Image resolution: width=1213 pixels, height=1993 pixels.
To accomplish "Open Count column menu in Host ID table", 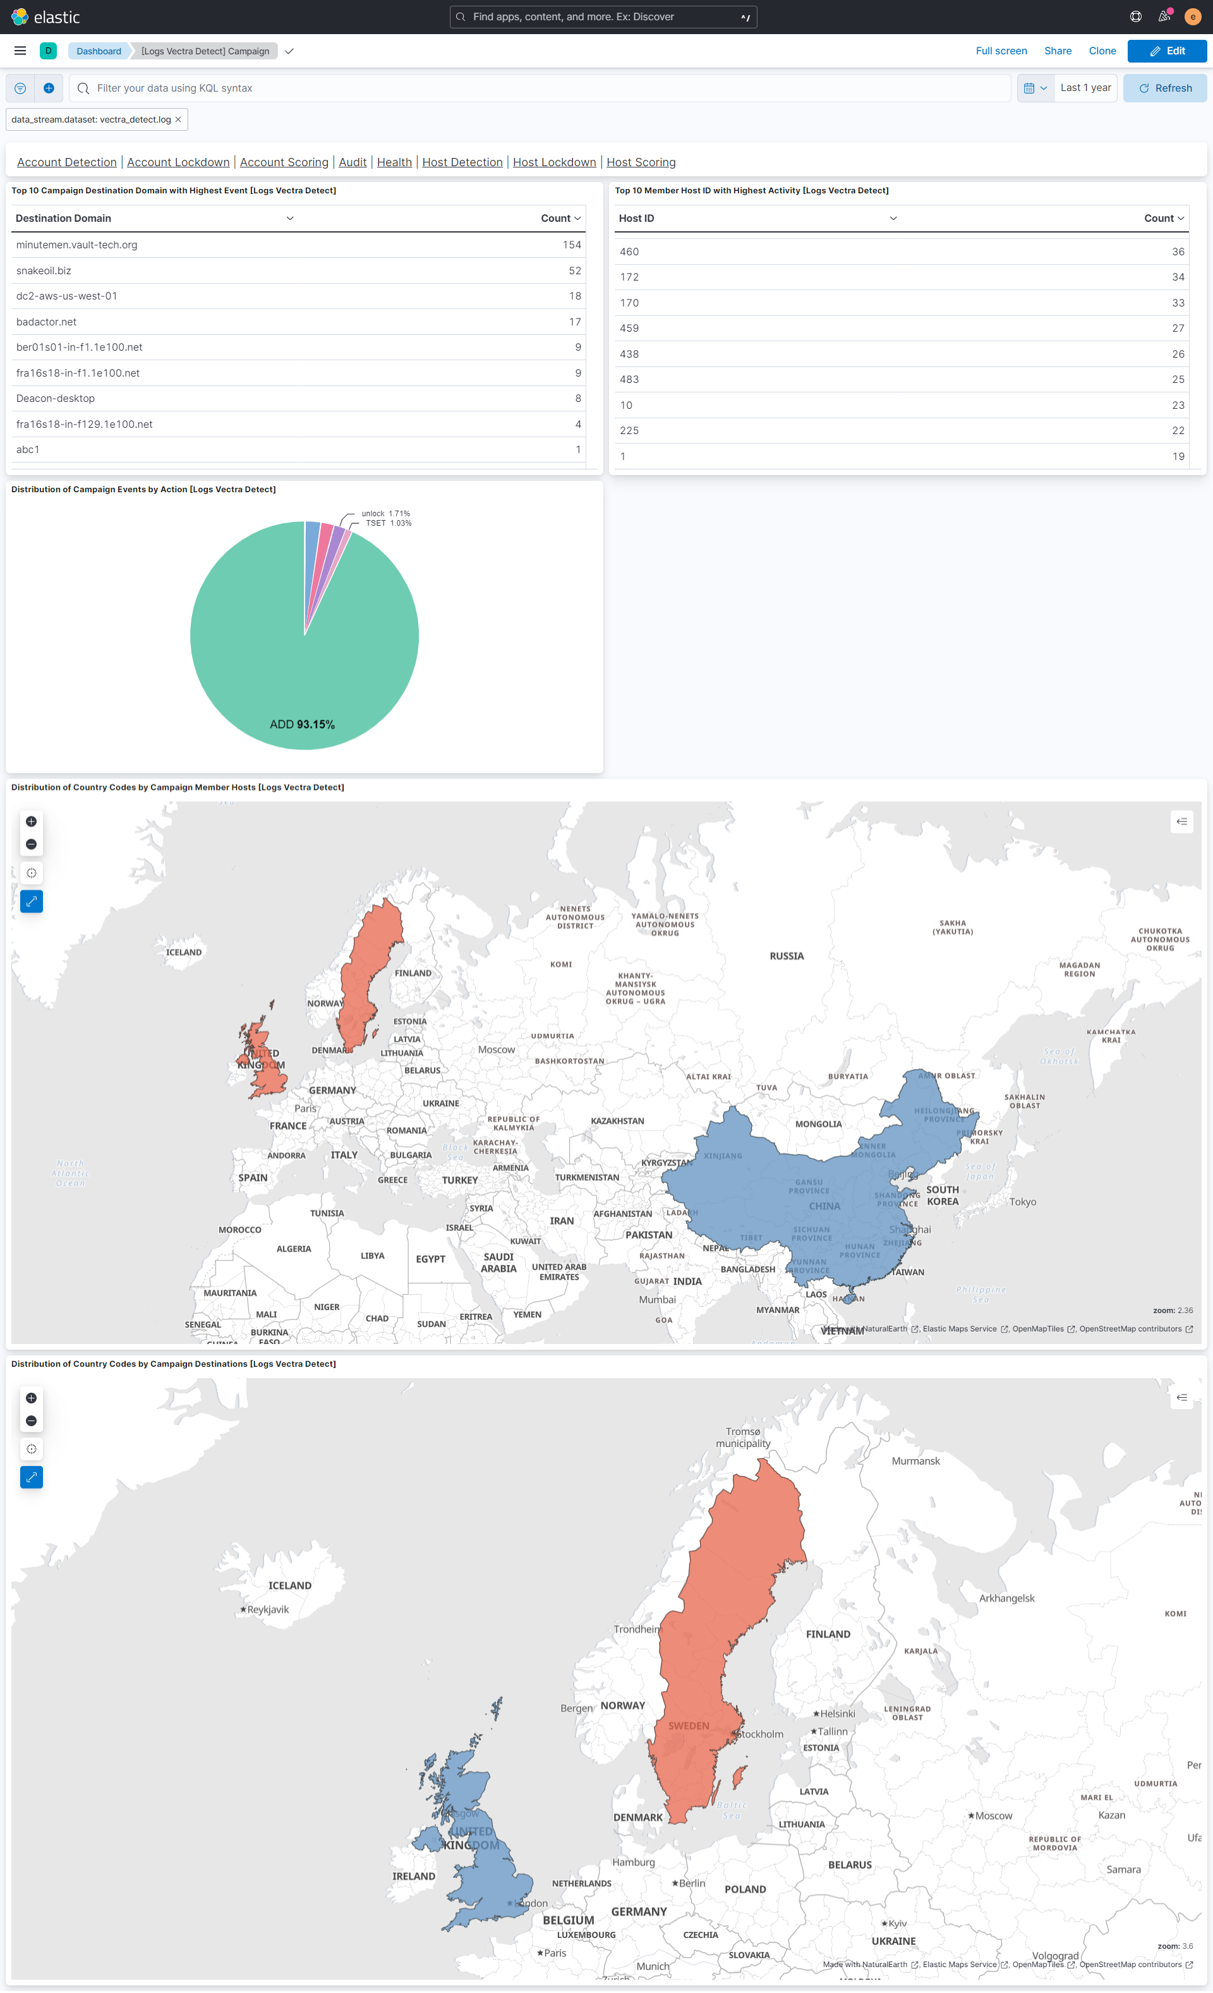I will [x=1181, y=219].
